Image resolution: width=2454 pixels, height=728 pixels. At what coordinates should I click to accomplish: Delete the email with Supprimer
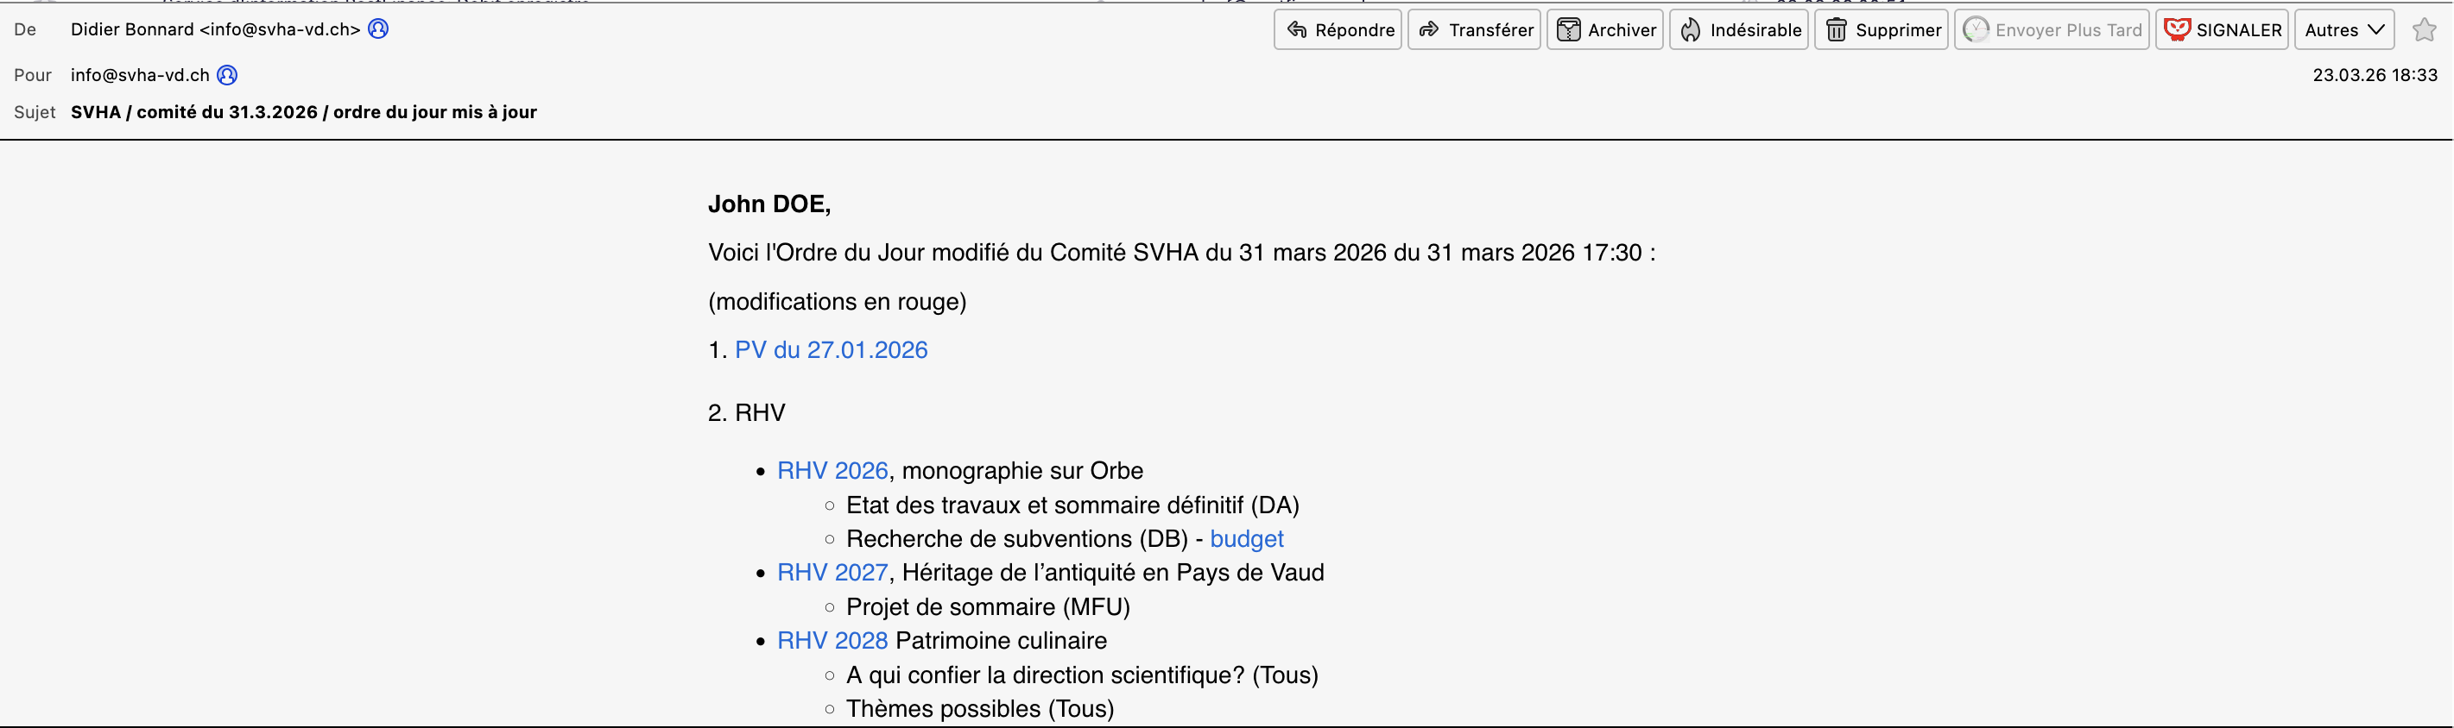click(x=1882, y=29)
